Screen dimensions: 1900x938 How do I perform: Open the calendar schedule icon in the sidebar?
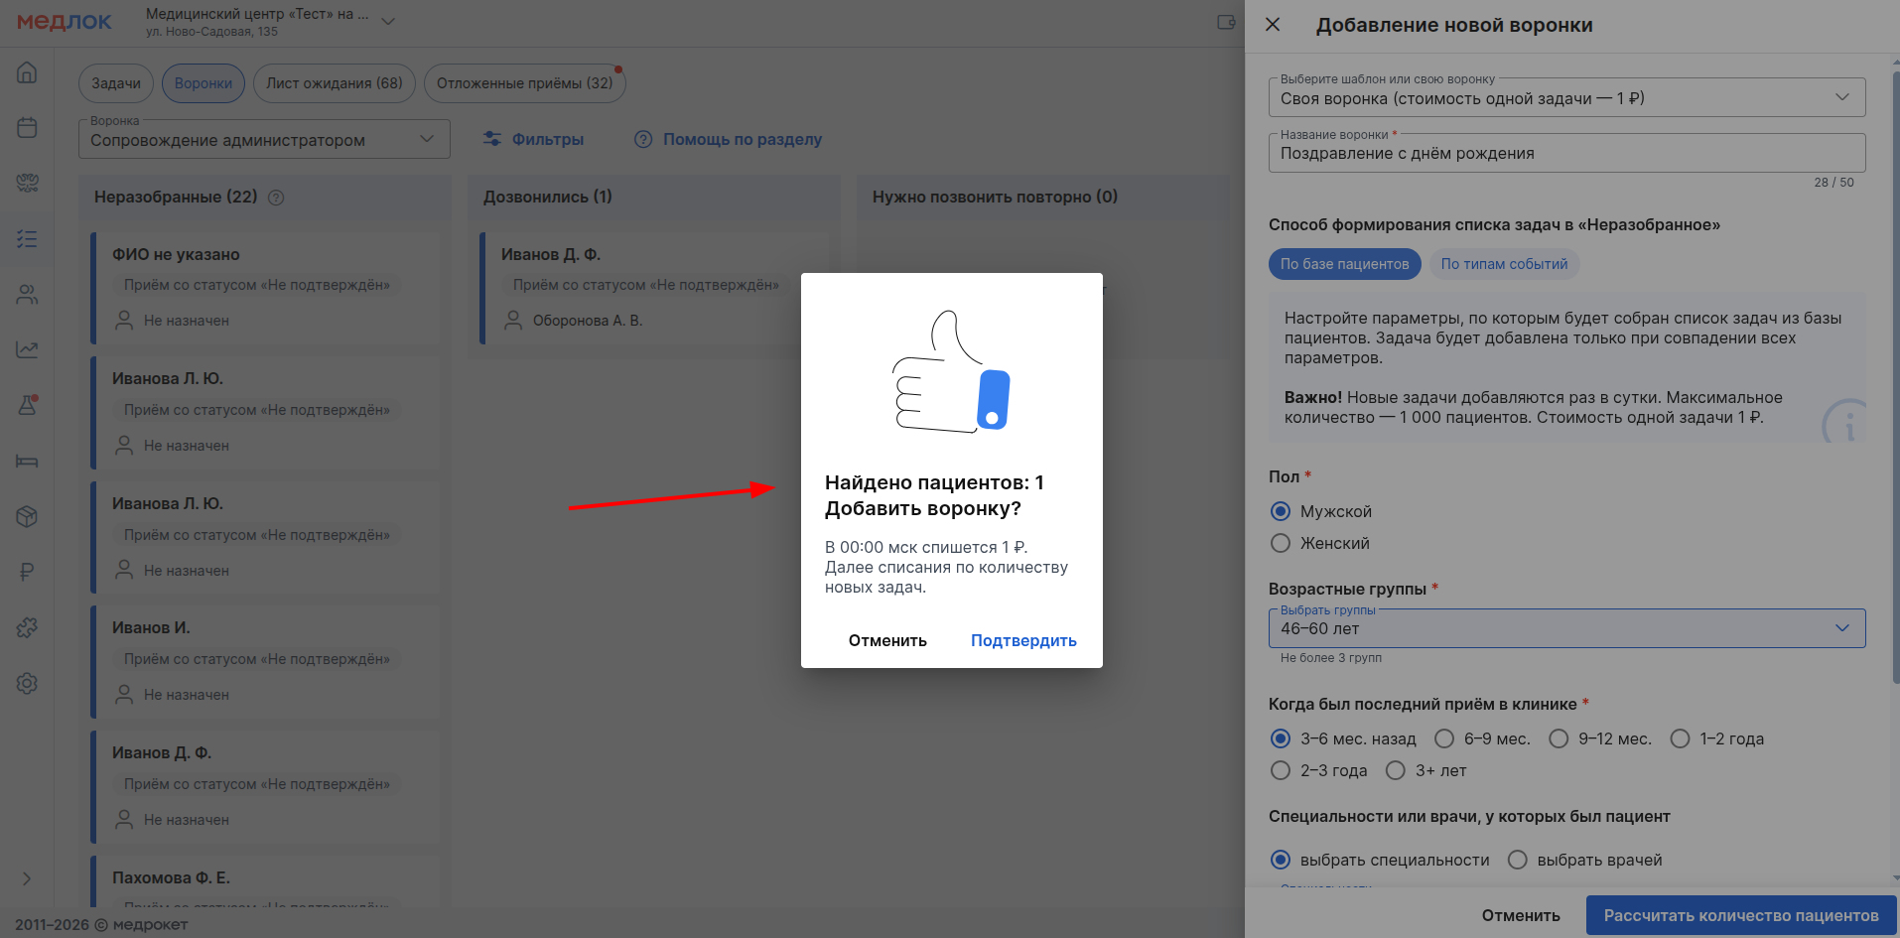tap(27, 127)
